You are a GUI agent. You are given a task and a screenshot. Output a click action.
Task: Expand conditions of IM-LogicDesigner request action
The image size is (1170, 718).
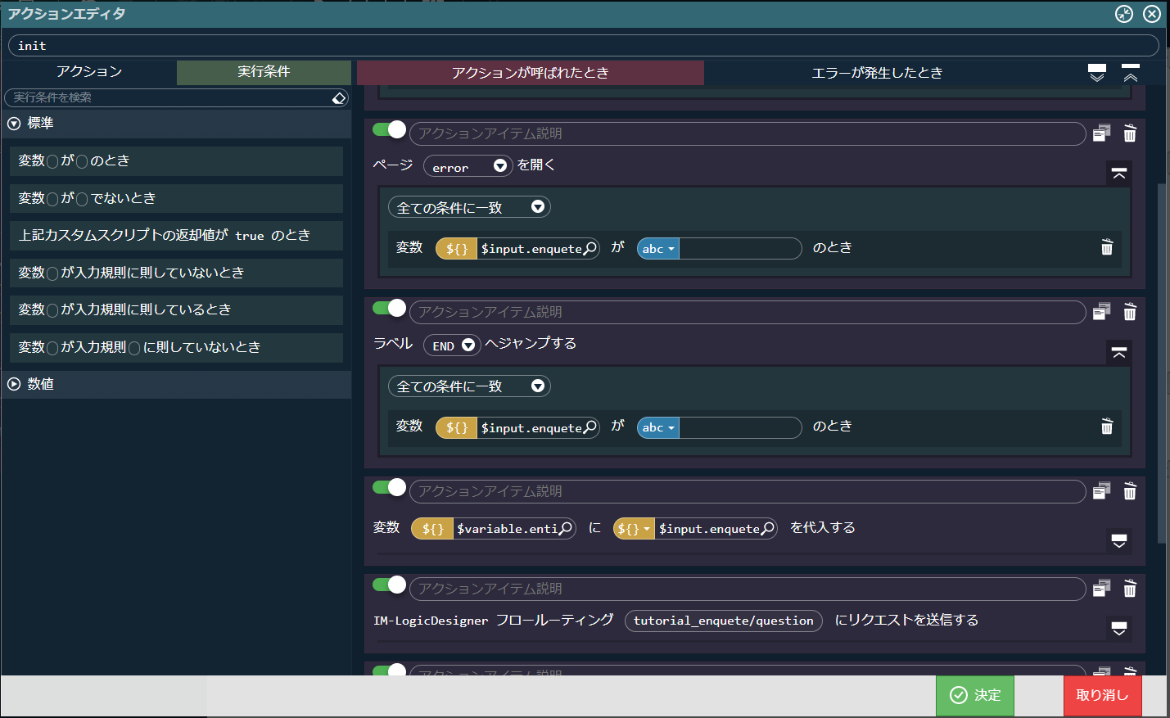coord(1119,629)
